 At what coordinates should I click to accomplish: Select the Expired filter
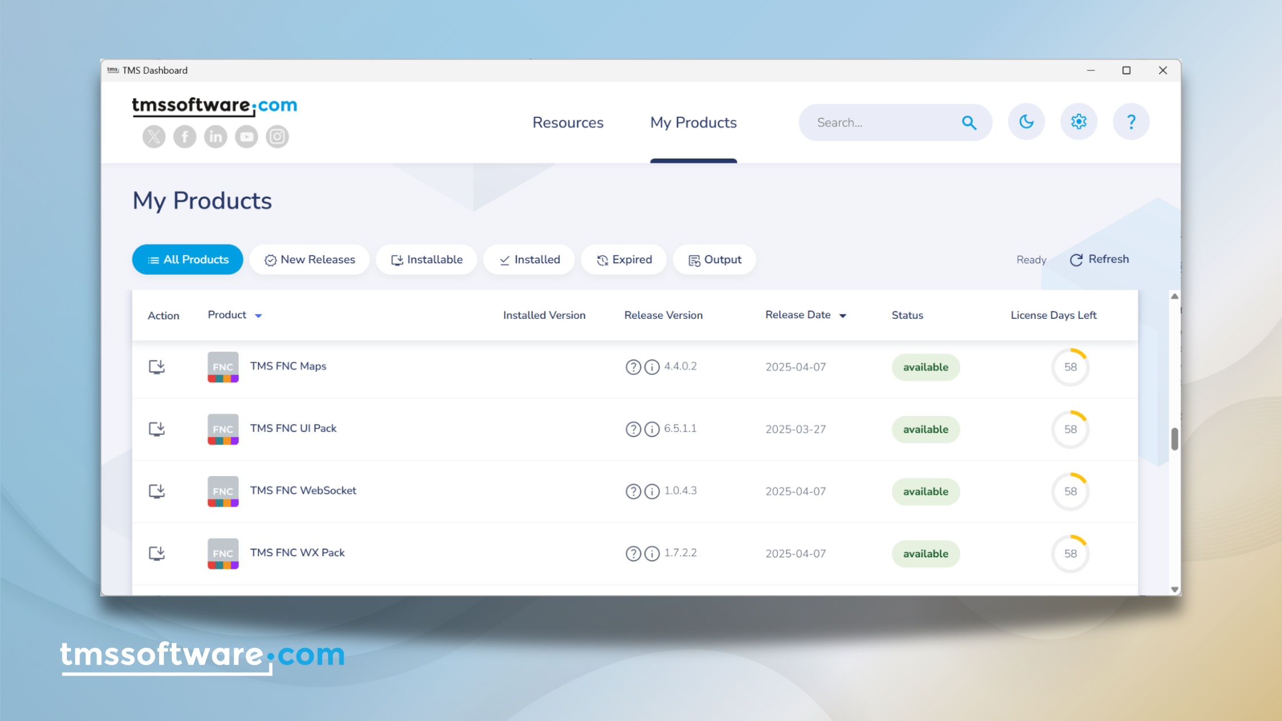coord(624,260)
